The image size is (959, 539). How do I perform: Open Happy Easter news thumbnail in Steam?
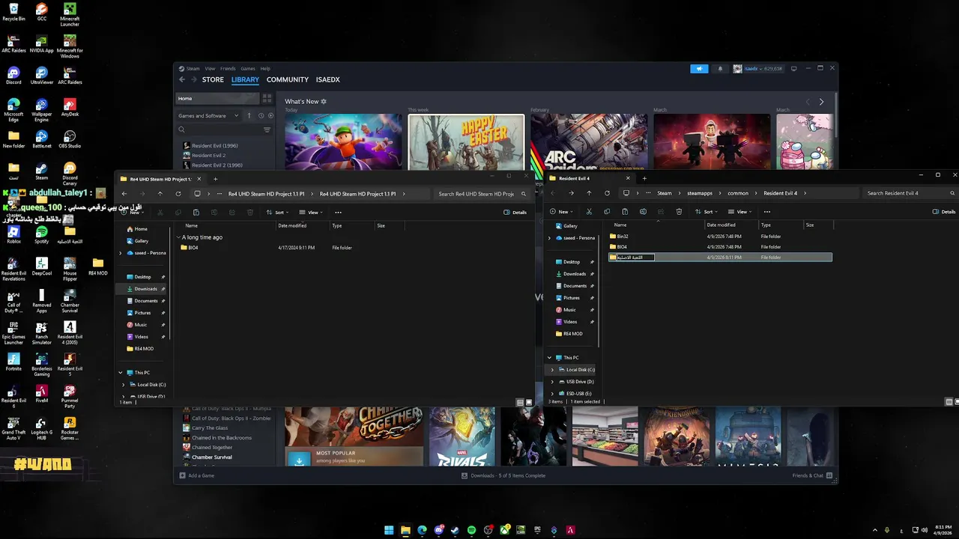(466, 141)
